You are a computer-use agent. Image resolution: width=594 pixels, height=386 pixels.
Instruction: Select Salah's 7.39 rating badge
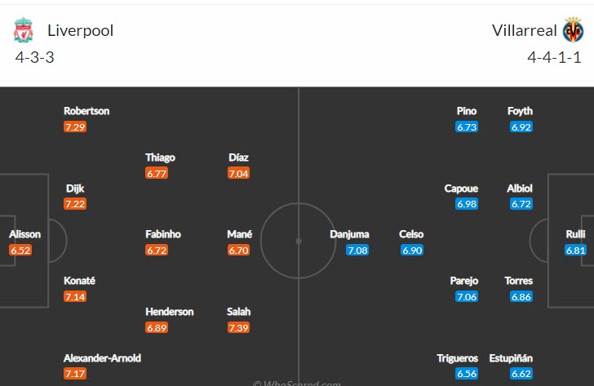click(x=239, y=327)
